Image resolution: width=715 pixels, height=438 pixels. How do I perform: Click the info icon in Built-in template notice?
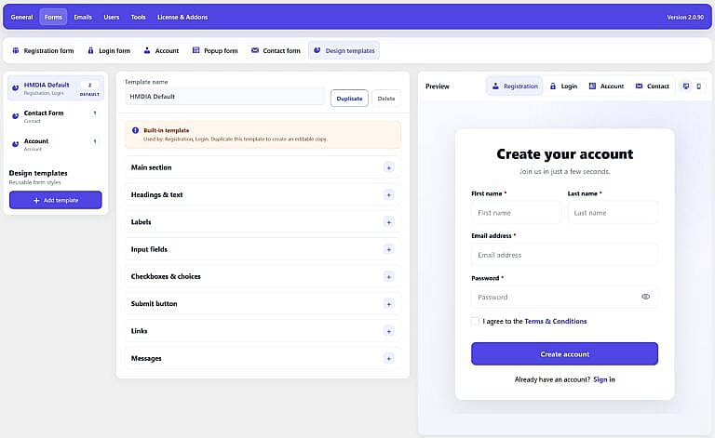(x=135, y=130)
